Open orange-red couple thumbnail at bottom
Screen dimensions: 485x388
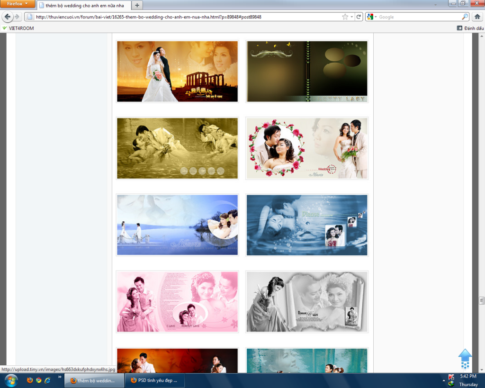pos(178,361)
